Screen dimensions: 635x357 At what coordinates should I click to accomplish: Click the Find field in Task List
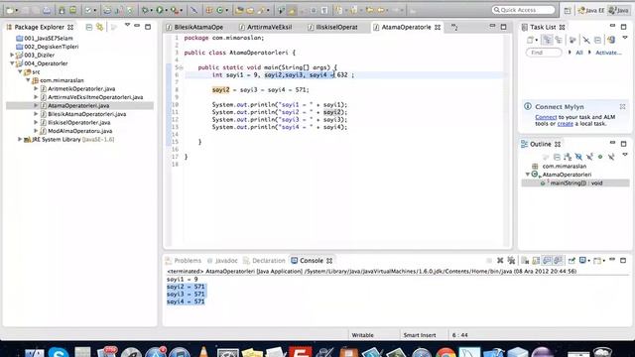[544, 53]
